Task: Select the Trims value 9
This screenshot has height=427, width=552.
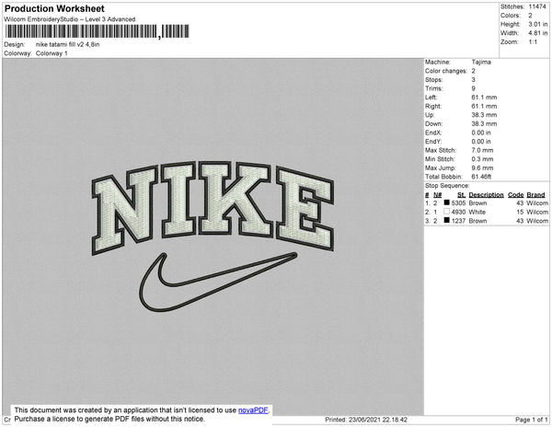Action: [x=473, y=88]
